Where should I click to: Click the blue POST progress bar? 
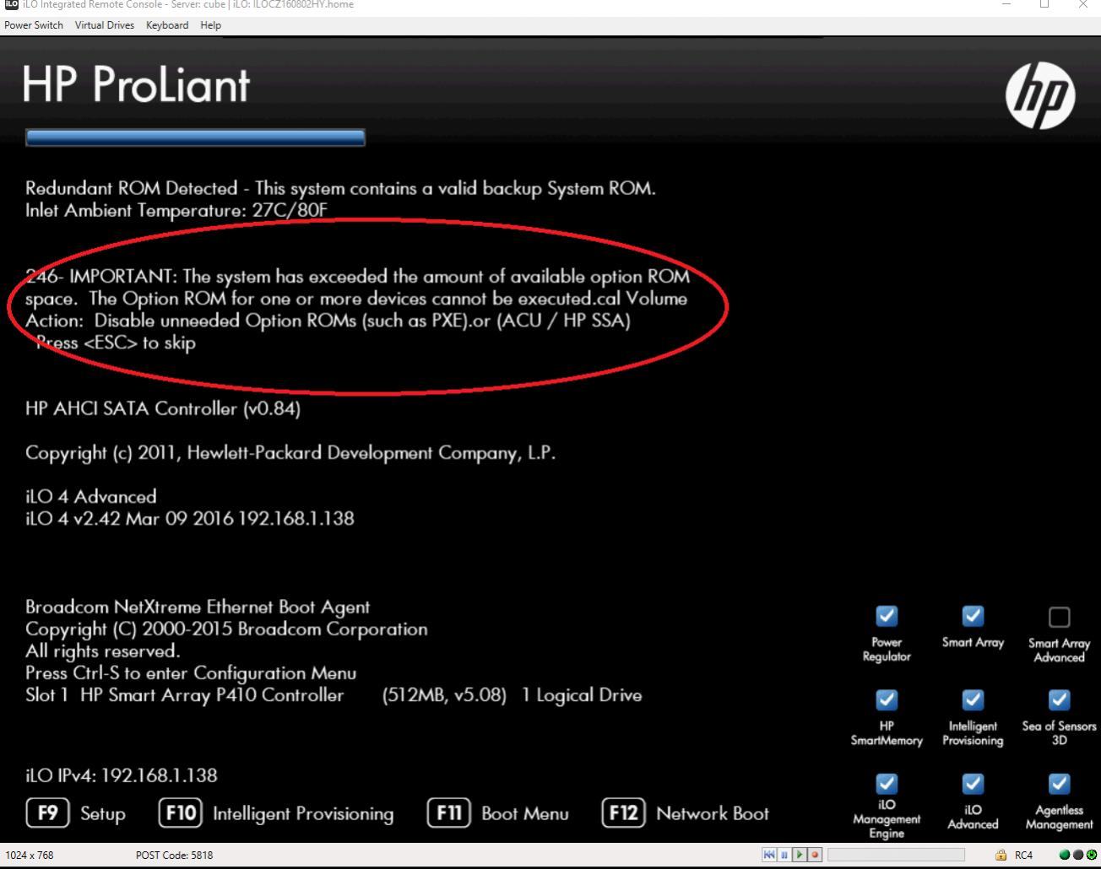(x=195, y=138)
